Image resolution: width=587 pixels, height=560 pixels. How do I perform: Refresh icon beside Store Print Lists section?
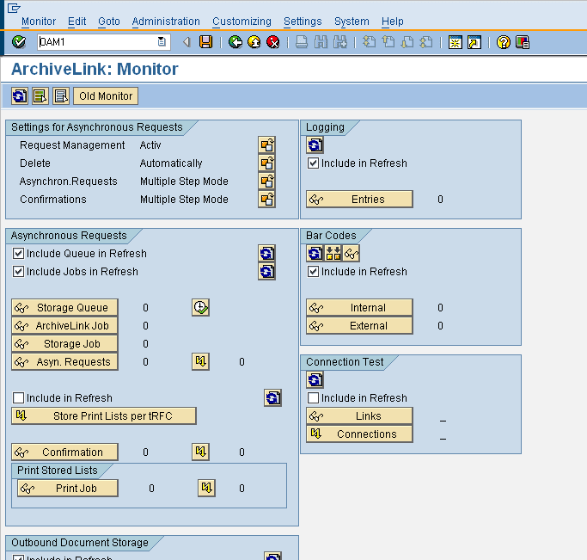tap(272, 397)
